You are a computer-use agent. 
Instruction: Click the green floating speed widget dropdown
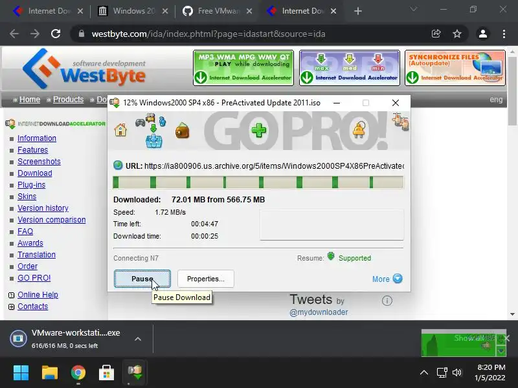tap(501, 350)
